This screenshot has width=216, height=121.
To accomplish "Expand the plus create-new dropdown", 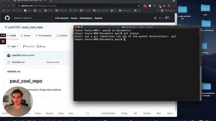I will [x=161, y=18].
